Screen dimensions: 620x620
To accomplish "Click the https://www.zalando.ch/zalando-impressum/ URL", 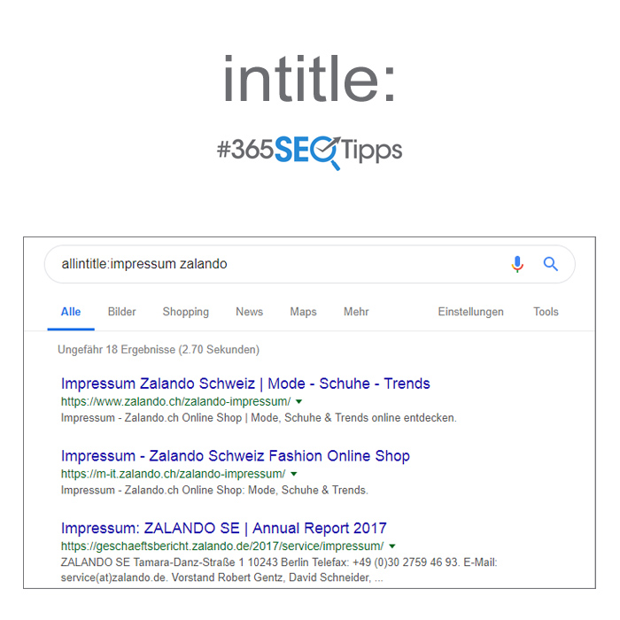I will (176, 402).
